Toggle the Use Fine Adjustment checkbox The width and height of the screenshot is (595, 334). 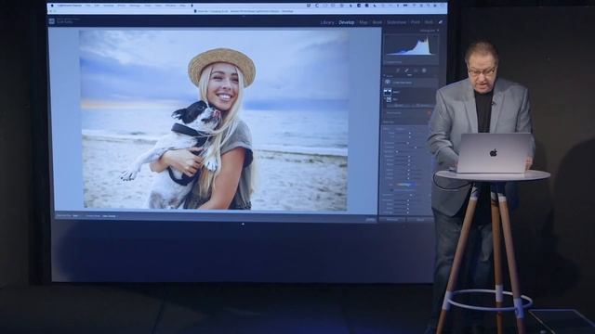pos(391,190)
